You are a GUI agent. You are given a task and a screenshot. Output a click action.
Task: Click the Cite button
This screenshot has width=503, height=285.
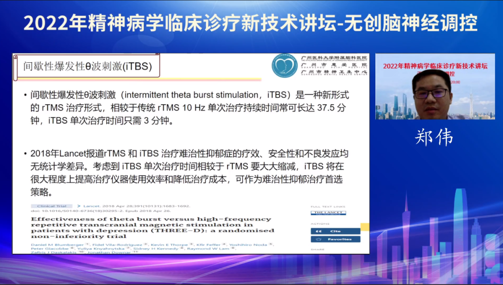[336, 231]
